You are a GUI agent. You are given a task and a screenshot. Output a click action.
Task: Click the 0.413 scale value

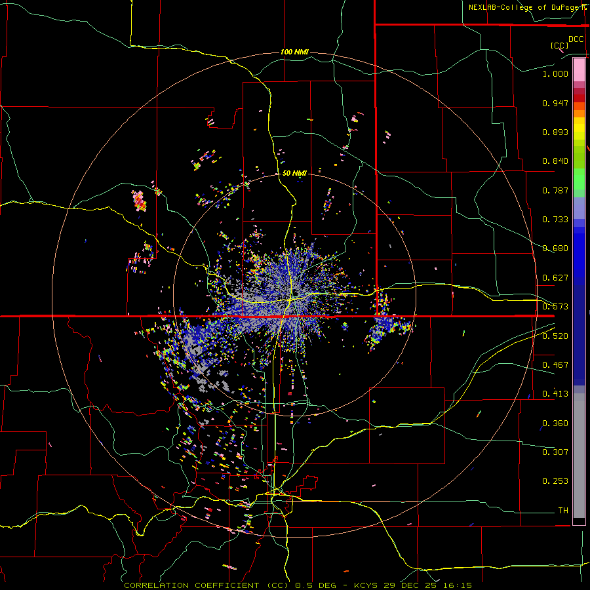click(555, 394)
